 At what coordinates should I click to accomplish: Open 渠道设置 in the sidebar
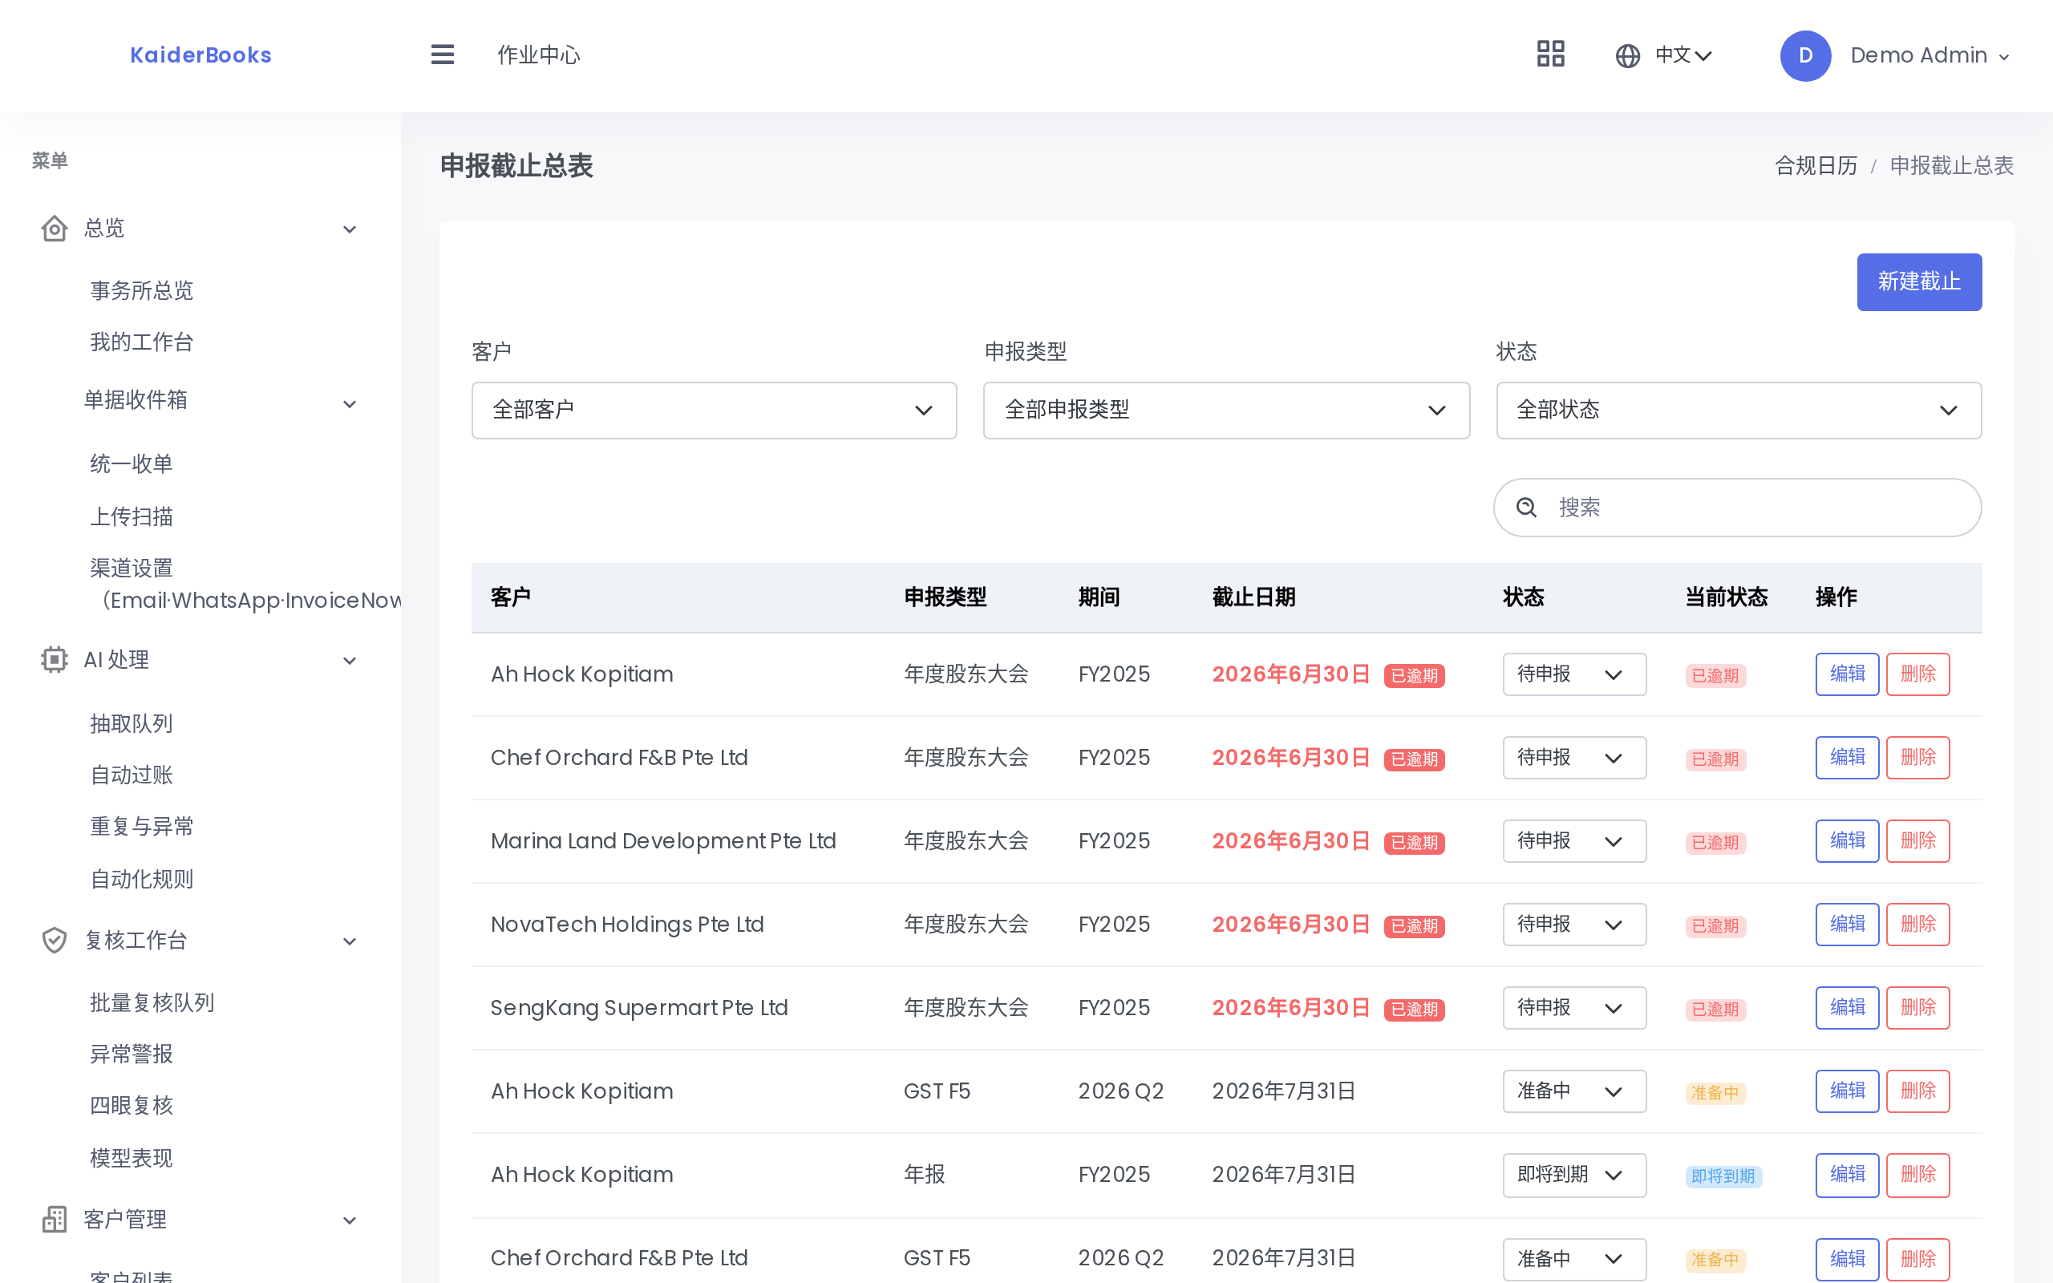point(245,584)
